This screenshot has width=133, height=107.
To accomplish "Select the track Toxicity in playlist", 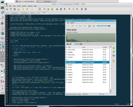I will pyautogui.click(x=88, y=77).
